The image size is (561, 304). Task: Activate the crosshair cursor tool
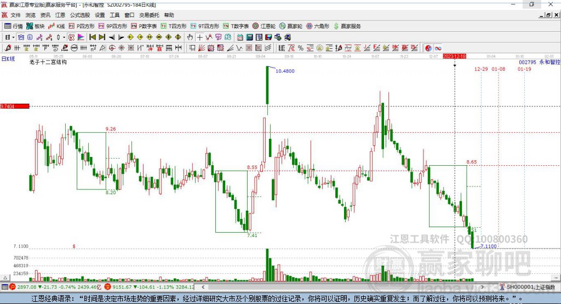(x=199, y=37)
